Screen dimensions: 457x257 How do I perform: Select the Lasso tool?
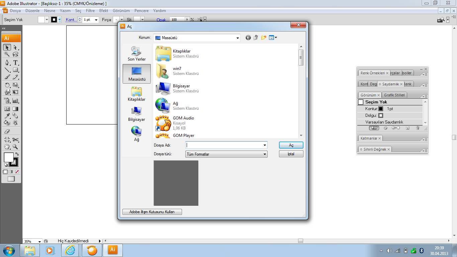[15, 54]
